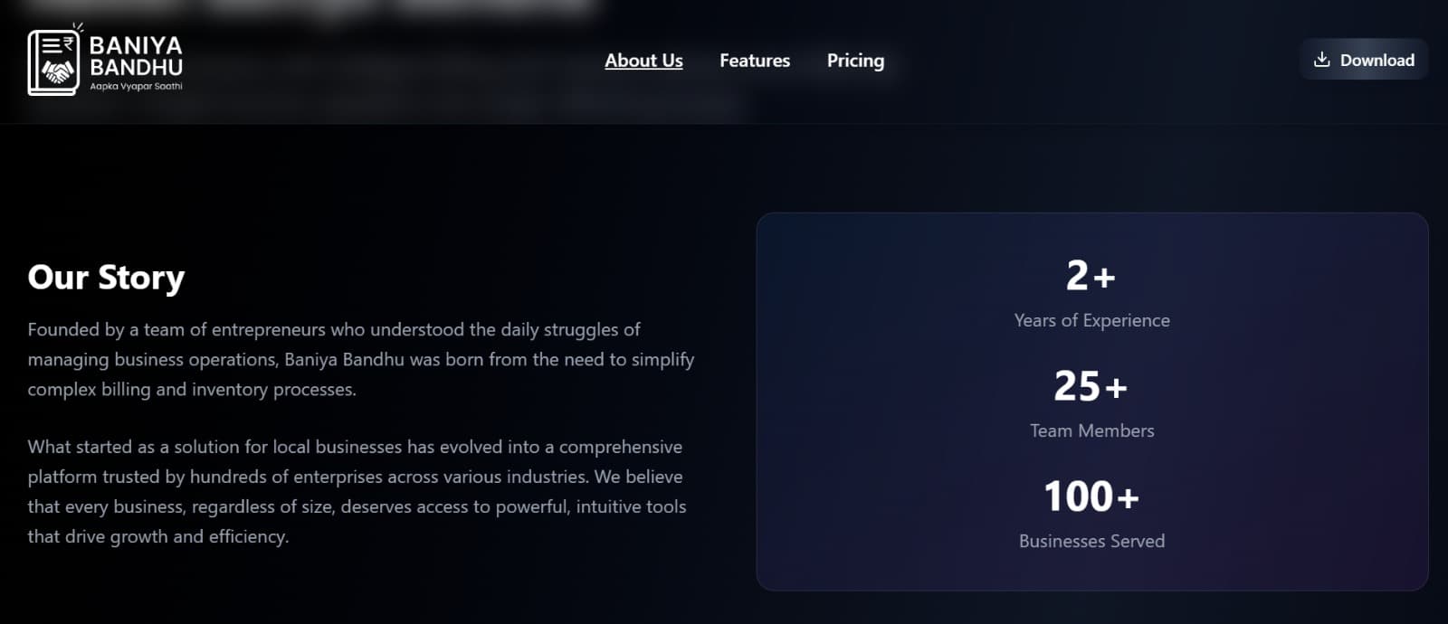Click the rupee symbol in the logo
This screenshot has height=624, width=1448.
click(68, 43)
